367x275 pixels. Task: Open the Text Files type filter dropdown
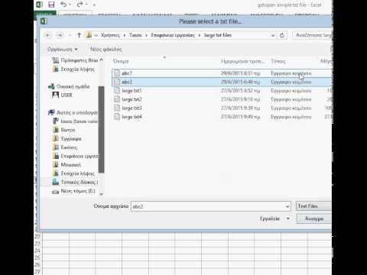(x=313, y=206)
